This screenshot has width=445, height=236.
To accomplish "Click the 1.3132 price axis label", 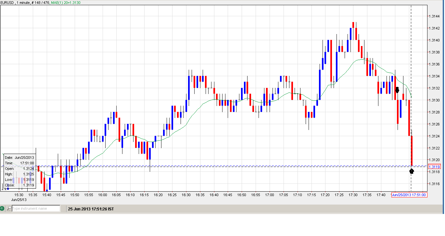I will pyautogui.click(x=434, y=88).
